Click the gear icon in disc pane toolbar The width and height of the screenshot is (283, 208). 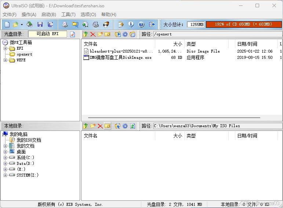pos(125,34)
